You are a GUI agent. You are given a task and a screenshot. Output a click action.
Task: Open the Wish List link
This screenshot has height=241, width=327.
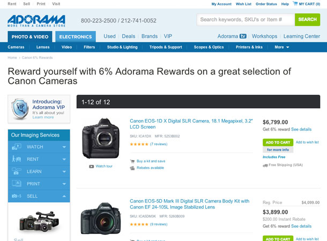coord(243,4)
